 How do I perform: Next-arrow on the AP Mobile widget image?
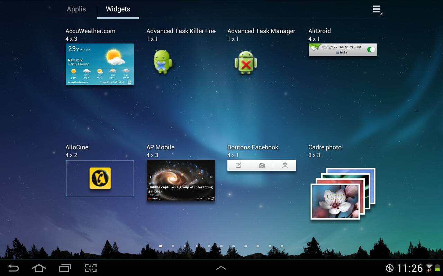(x=211, y=177)
